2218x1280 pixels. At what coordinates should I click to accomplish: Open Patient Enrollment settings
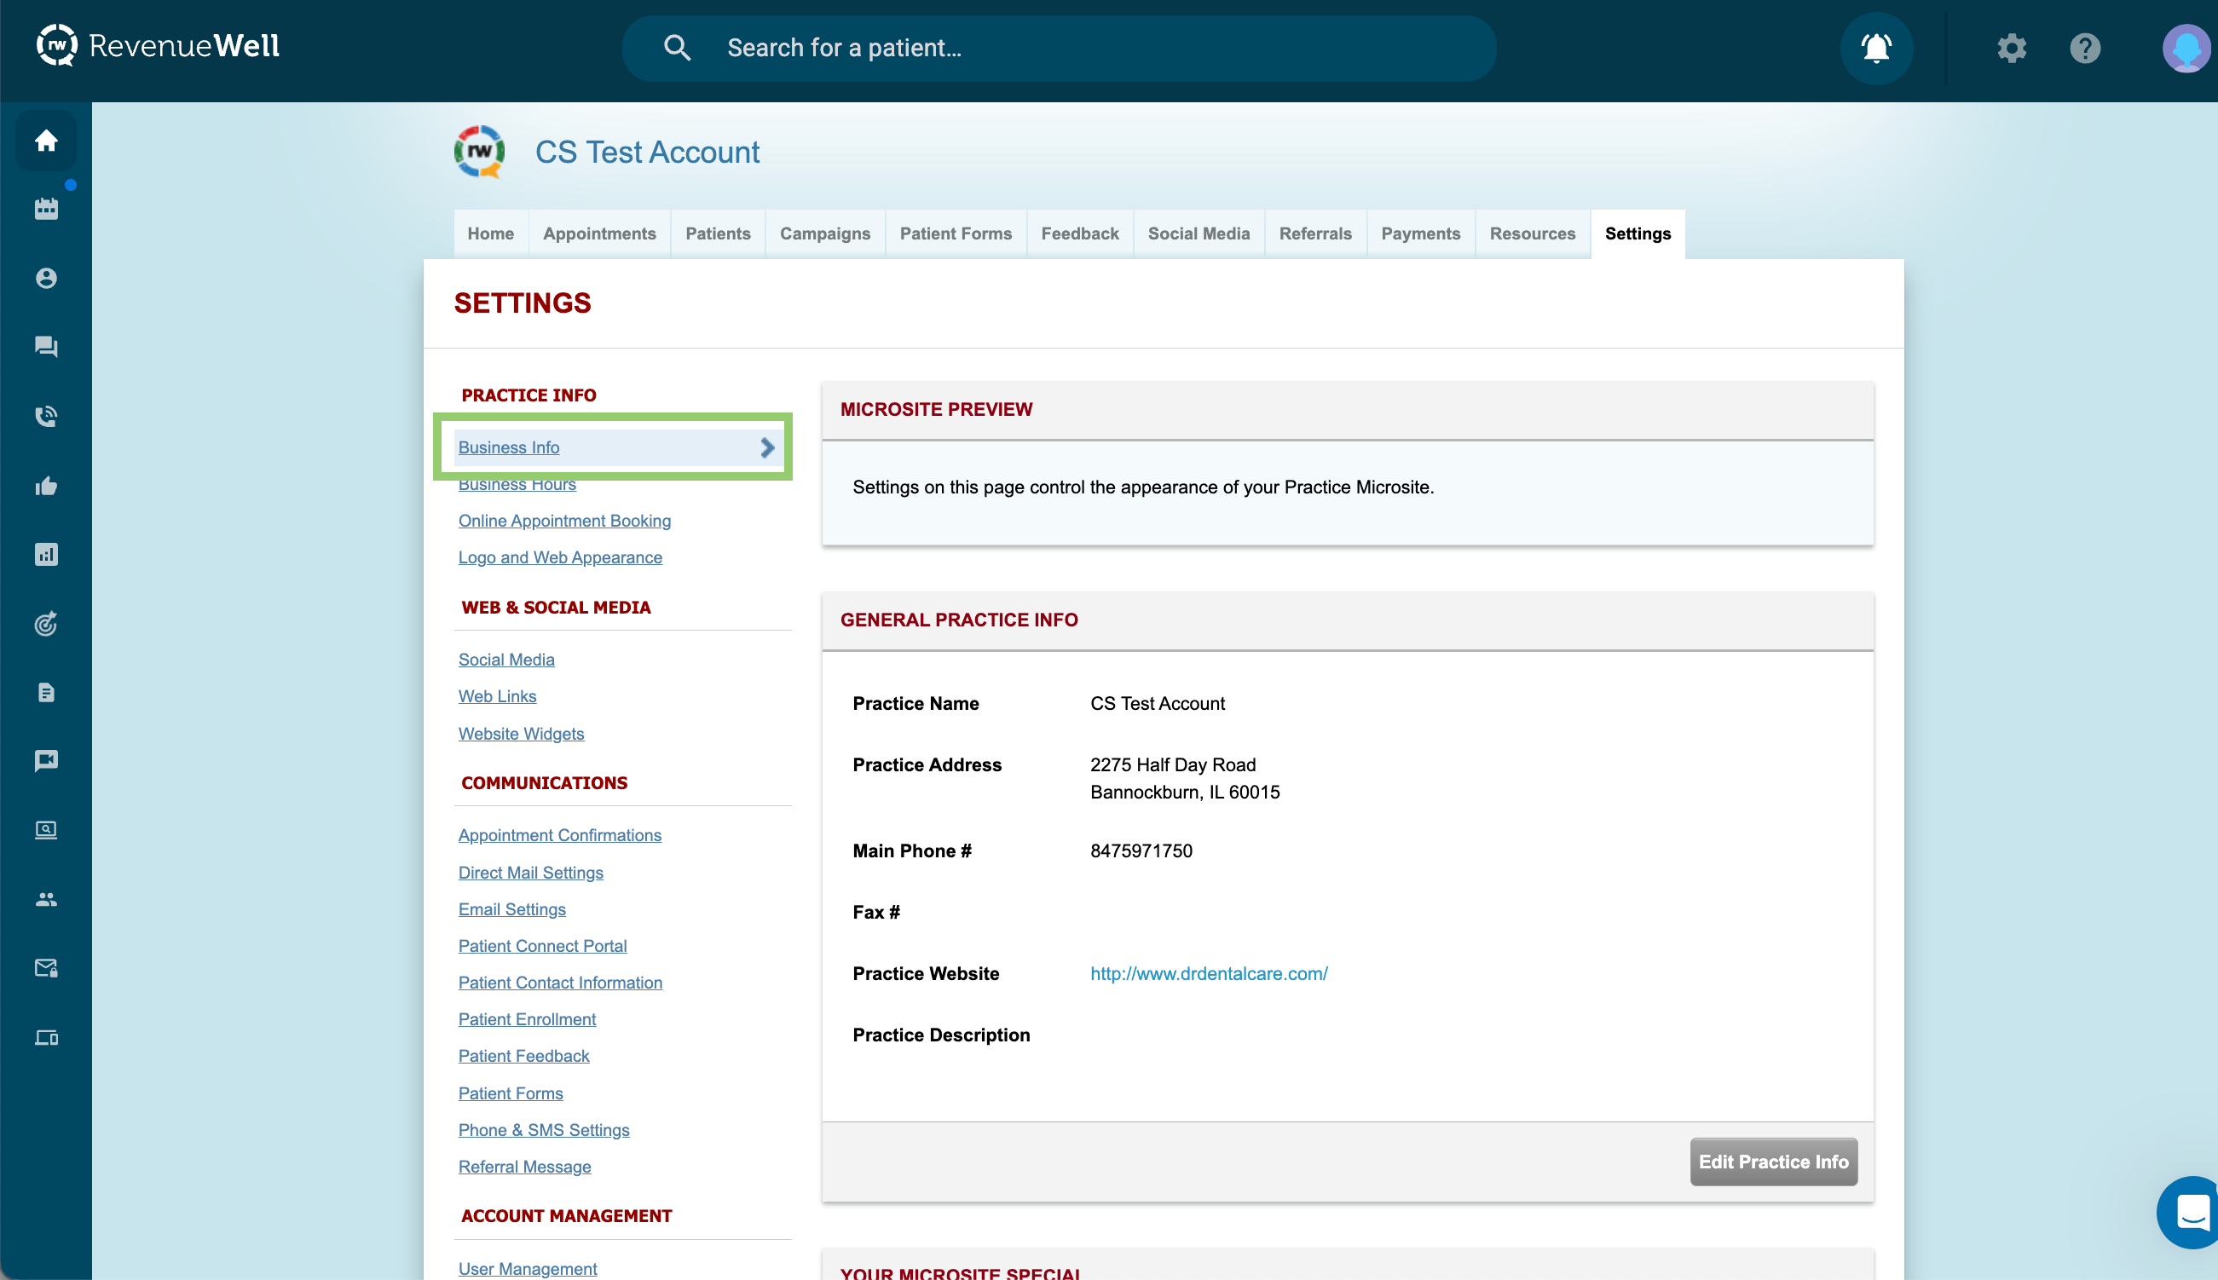527,1019
